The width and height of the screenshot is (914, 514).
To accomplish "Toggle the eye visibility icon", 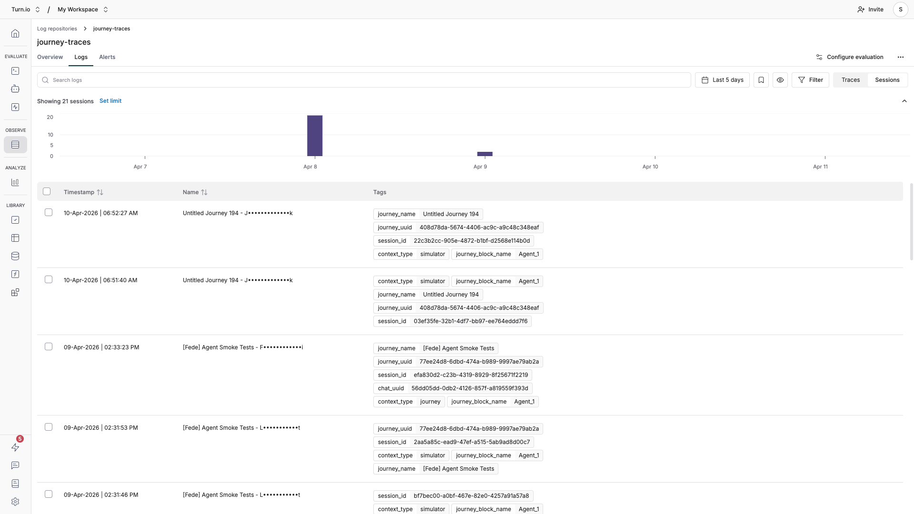I will 780,80.
